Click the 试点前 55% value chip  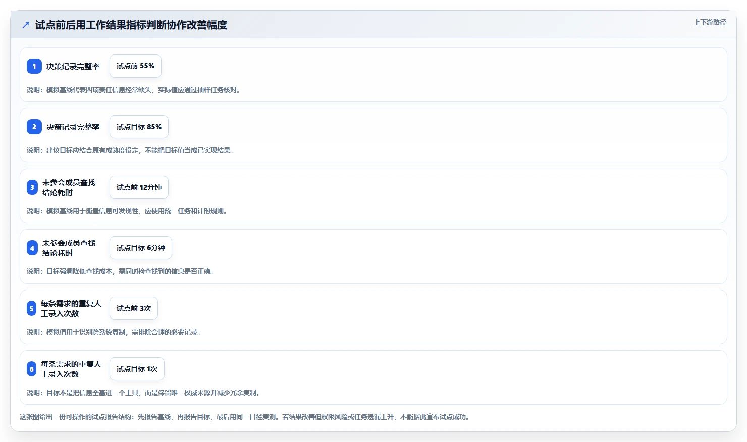[135, 66]
